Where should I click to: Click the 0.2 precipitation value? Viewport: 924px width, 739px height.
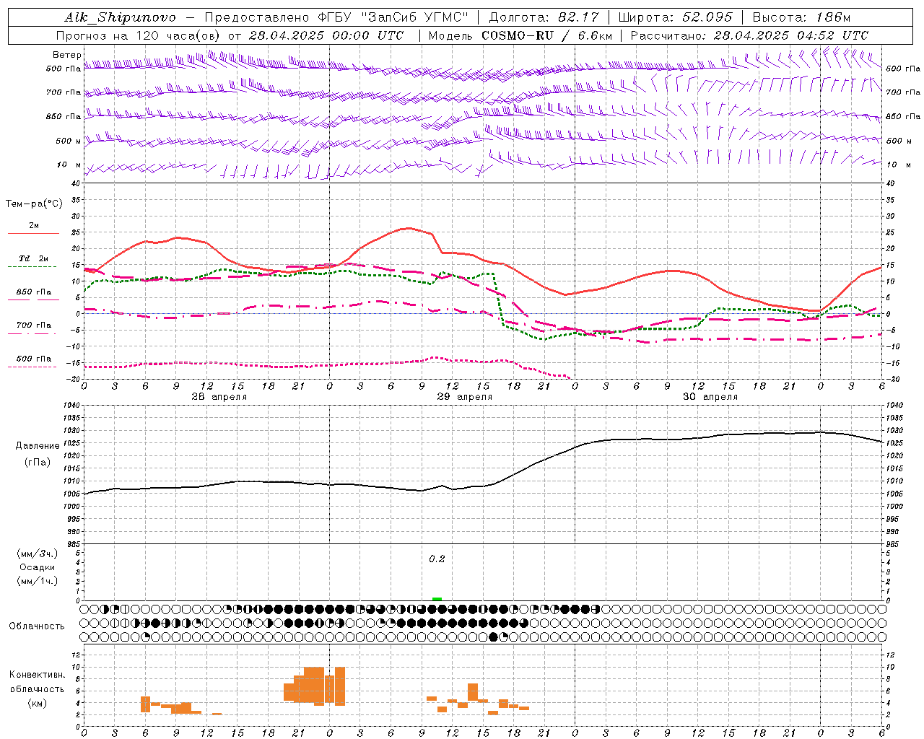pos(437,559)
